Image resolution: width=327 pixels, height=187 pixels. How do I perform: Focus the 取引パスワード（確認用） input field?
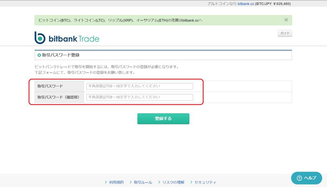(x=140, y=97)
